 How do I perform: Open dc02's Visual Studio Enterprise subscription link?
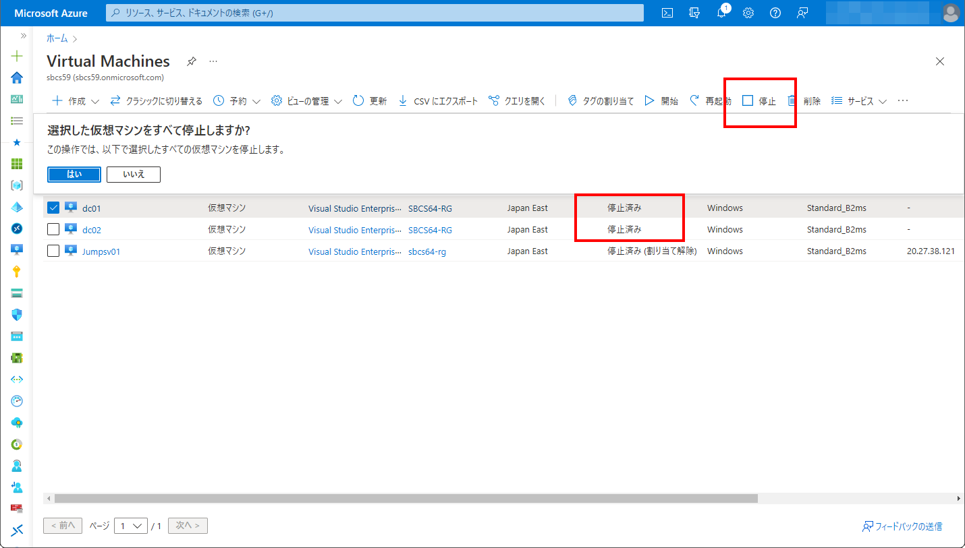point(354,230)
